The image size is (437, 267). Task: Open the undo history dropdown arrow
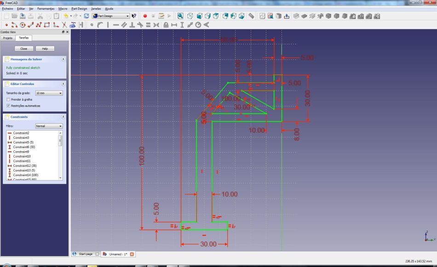coord(71,16)
